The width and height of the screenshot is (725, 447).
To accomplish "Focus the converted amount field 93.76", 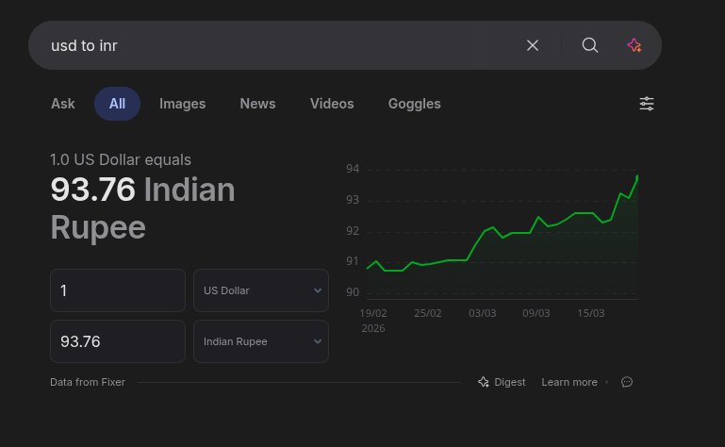I will coord(118,341).
